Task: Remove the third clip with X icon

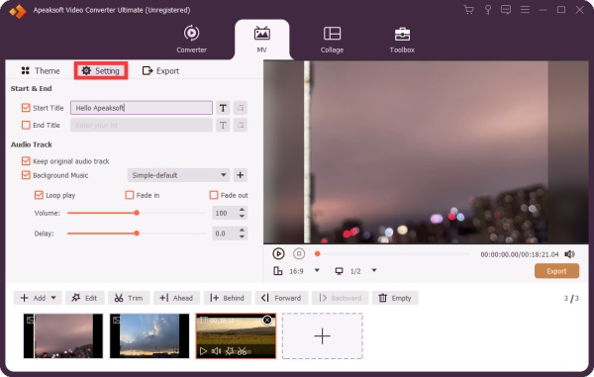Action: pos(267,321)
